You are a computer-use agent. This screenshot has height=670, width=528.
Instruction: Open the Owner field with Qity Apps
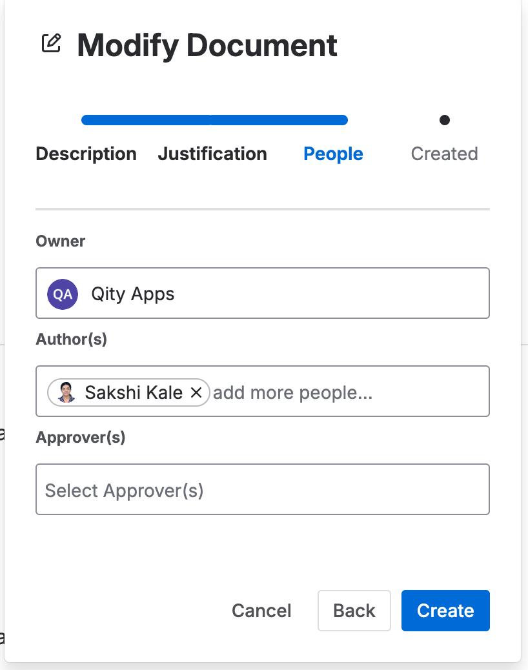click(262, 293)
